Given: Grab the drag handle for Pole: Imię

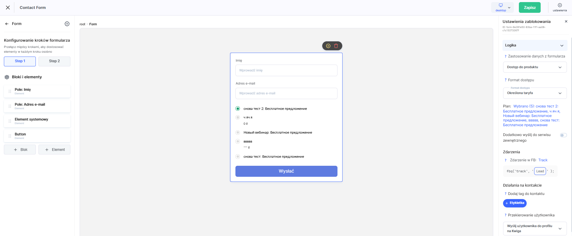Looking at the screenshot, I should (10, 91).
